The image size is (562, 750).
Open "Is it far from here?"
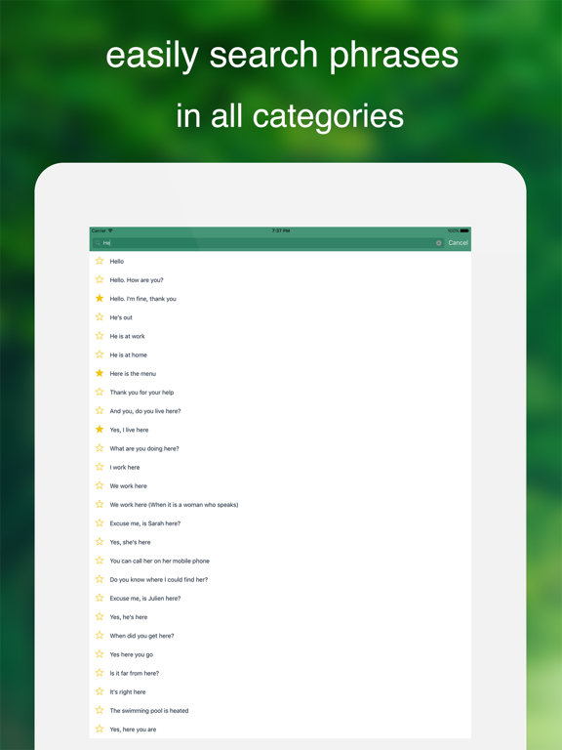pyautogui.click(x=280, y=673)
